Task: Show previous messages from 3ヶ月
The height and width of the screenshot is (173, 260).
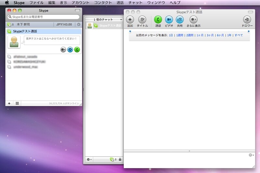Action: tap(210, 35)
